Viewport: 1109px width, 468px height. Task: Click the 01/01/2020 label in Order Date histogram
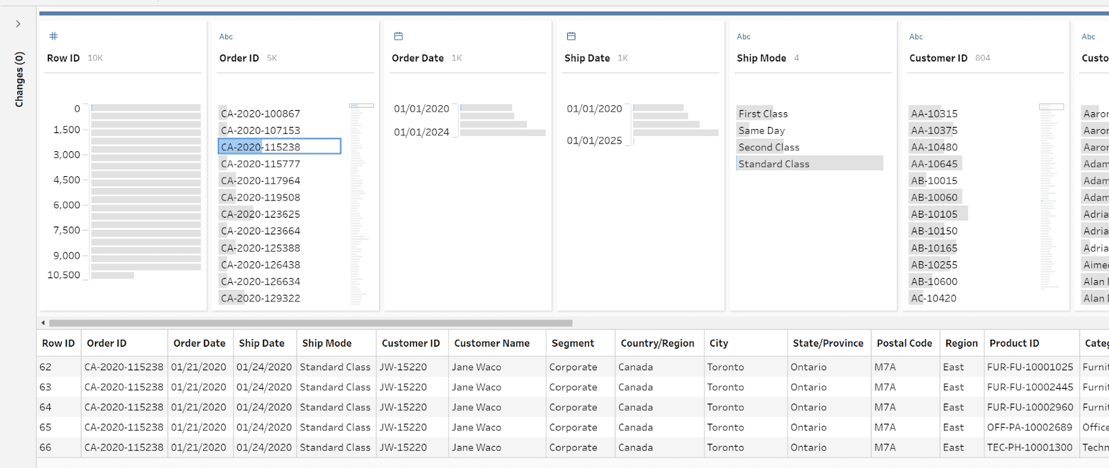coord(421,109)
